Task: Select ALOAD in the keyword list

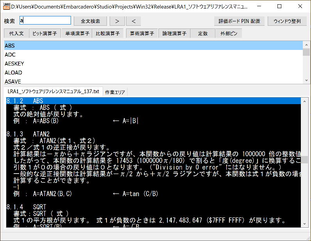Action: click(x=153, y=73)
